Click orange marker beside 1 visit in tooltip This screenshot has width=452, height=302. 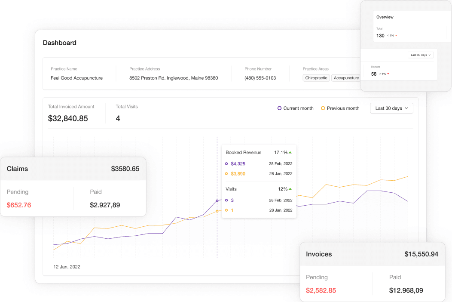[226, 210]
